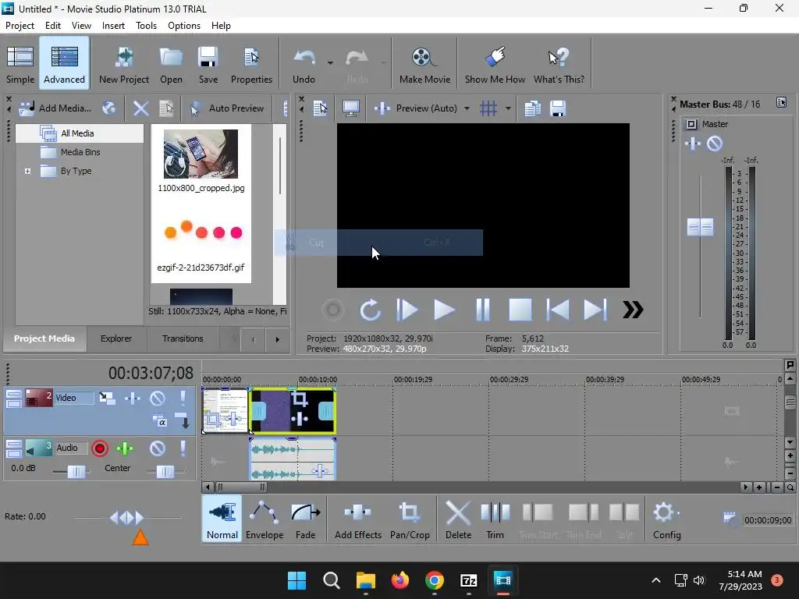Remove selected media with the X icon
This screenshot has width=799, height=599.
tap(140, 108)
